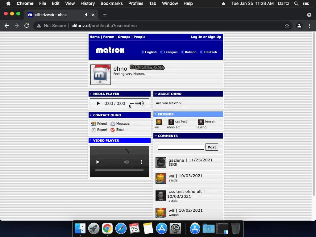Open Chrome profile icon
The image size is (316, 237).
click(299, 26)
